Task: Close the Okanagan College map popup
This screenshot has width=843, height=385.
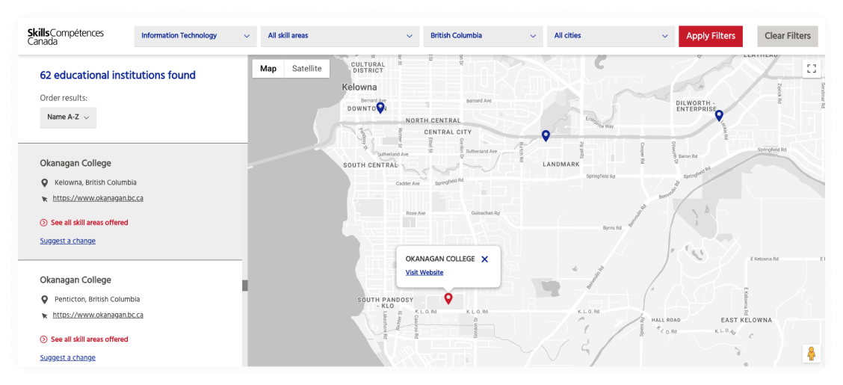Action: 485,259
